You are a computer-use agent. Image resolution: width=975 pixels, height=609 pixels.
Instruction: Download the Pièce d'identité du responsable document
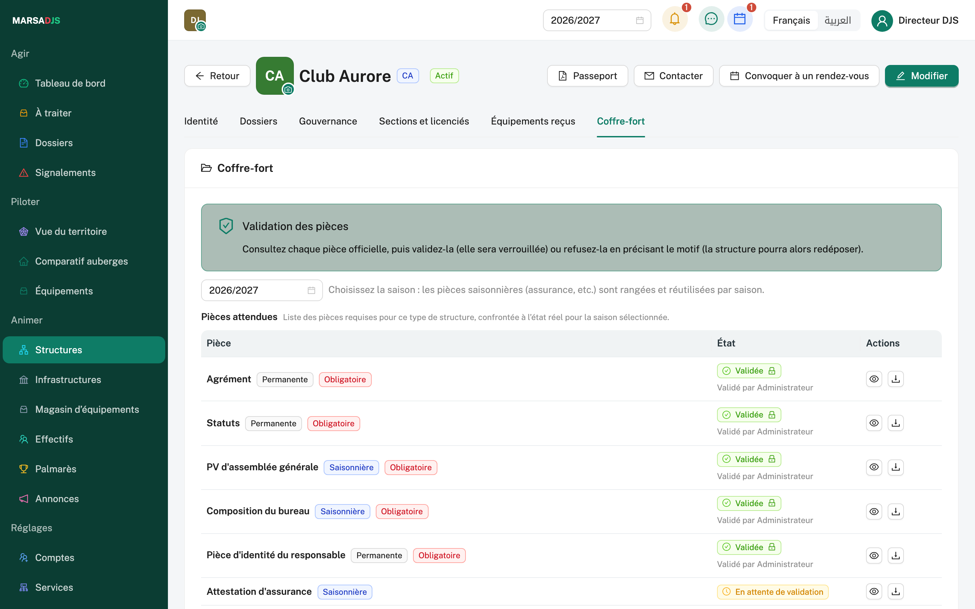(896, 556)
